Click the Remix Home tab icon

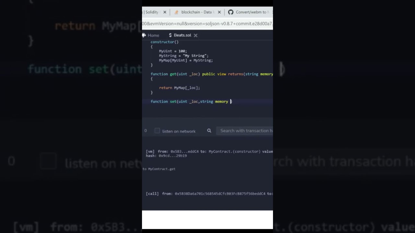point(144,35)
